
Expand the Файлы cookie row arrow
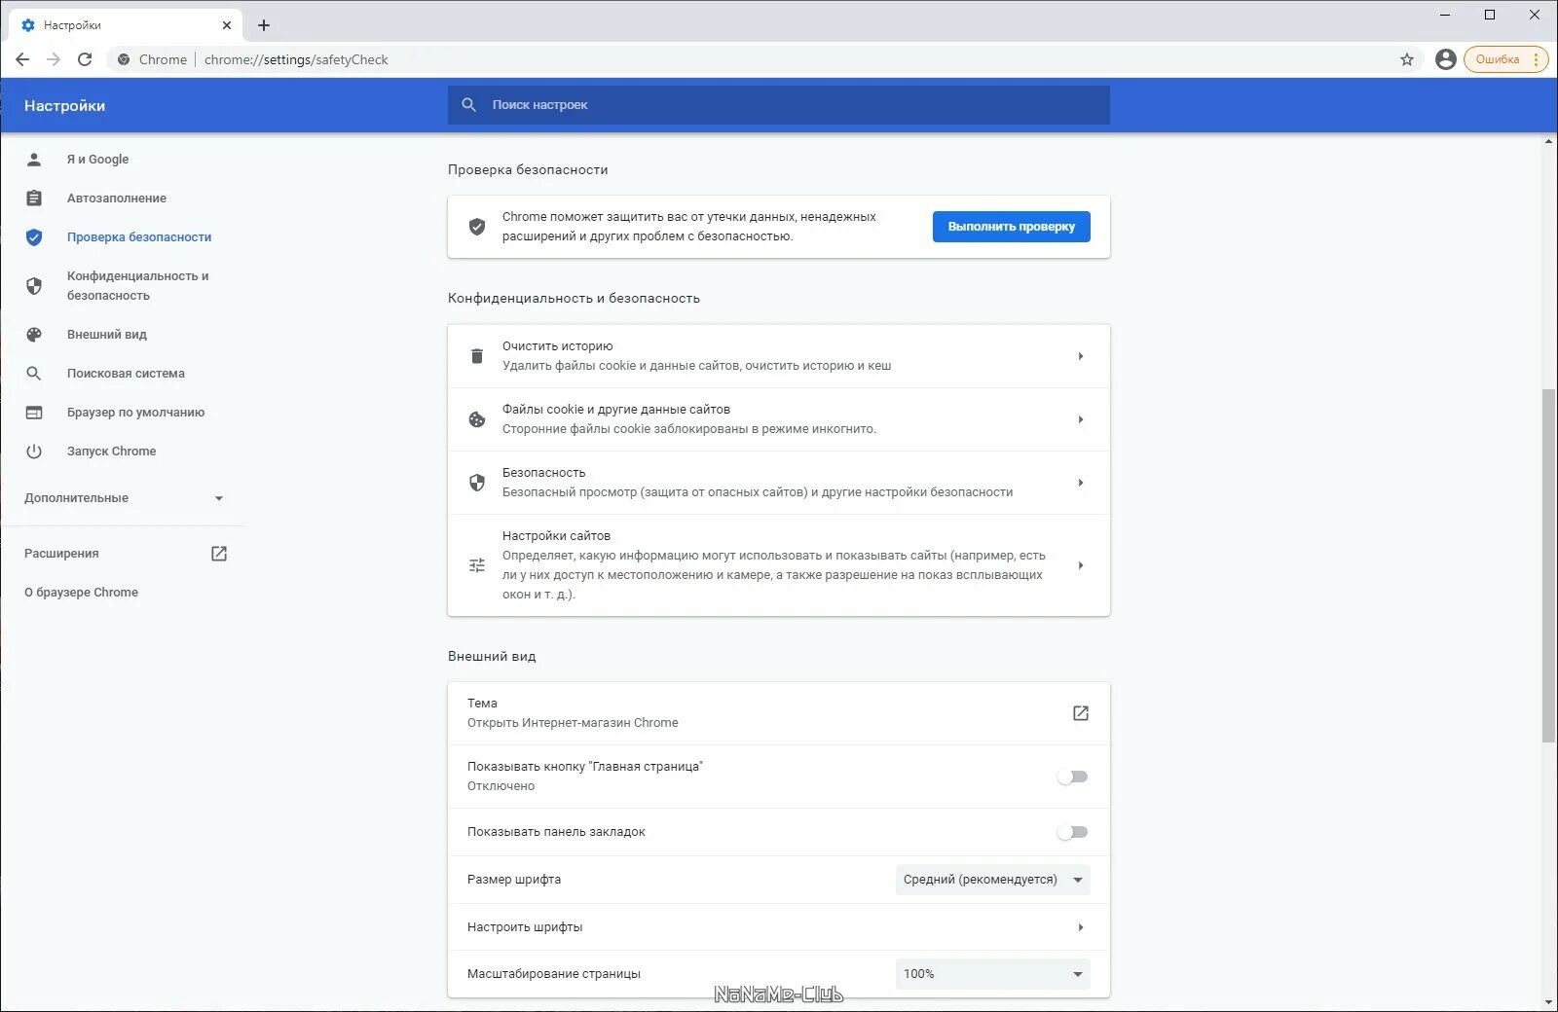[x=1081, y=419]
